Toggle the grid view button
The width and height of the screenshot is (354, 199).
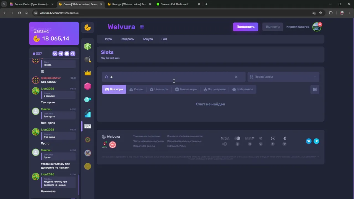(315, 89)
